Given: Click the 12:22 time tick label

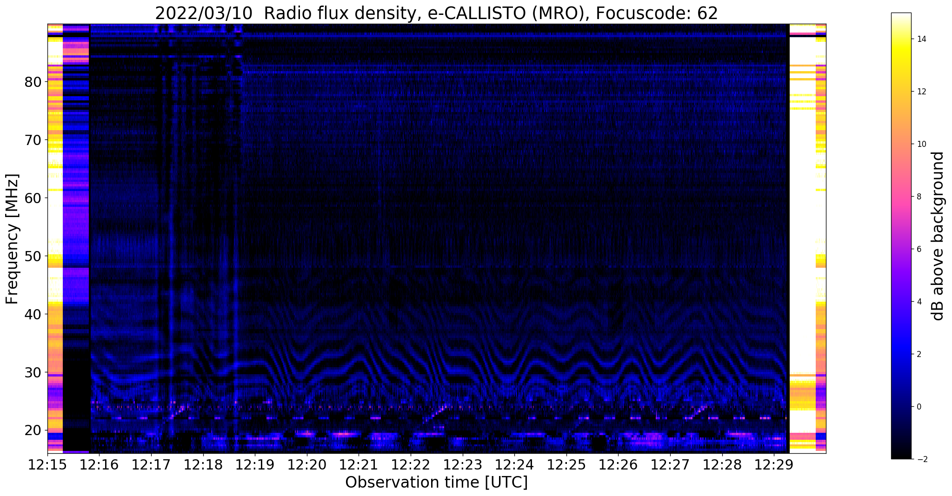Looking at the screenshot, I should (x=411, y=464).
